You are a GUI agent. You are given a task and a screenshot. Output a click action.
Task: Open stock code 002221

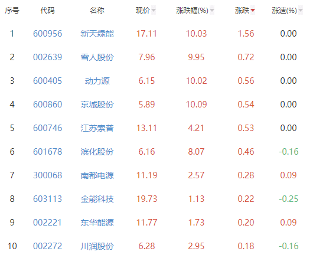pyautogui.click(x=47, y=223)
